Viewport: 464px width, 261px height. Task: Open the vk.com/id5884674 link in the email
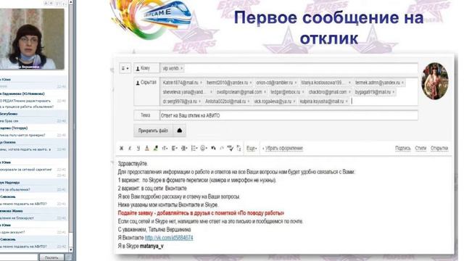point(169,238)
